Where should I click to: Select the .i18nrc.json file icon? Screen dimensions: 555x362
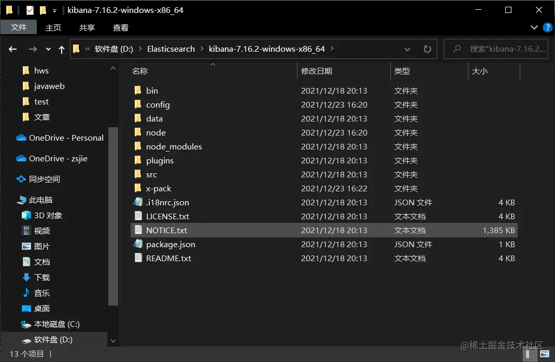pyautogui.click(x=138, y=202)
